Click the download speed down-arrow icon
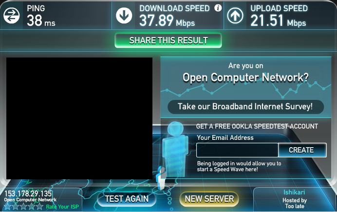 point(124,16)
